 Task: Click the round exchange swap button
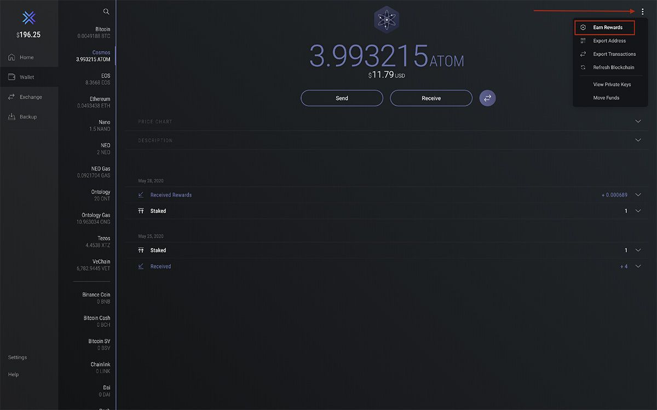tap(487, 98)
